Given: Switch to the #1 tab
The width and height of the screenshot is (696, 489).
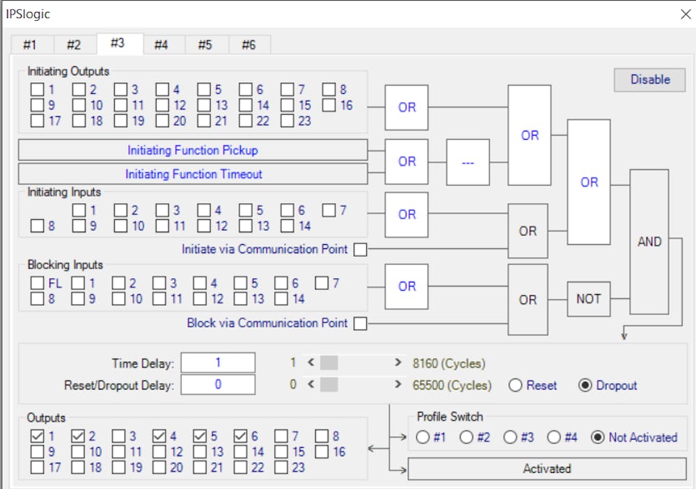Looking at the screenshot, I should tap(32, 45).
